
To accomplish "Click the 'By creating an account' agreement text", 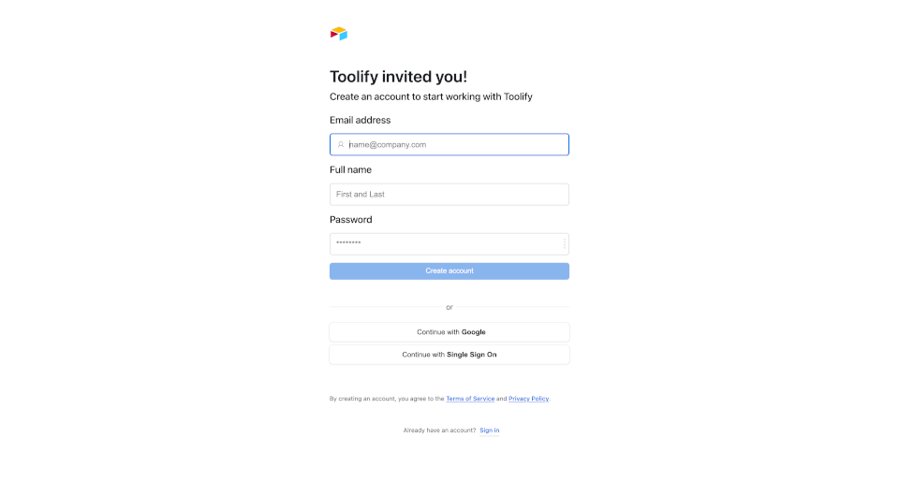I will (x=440, y=399).
